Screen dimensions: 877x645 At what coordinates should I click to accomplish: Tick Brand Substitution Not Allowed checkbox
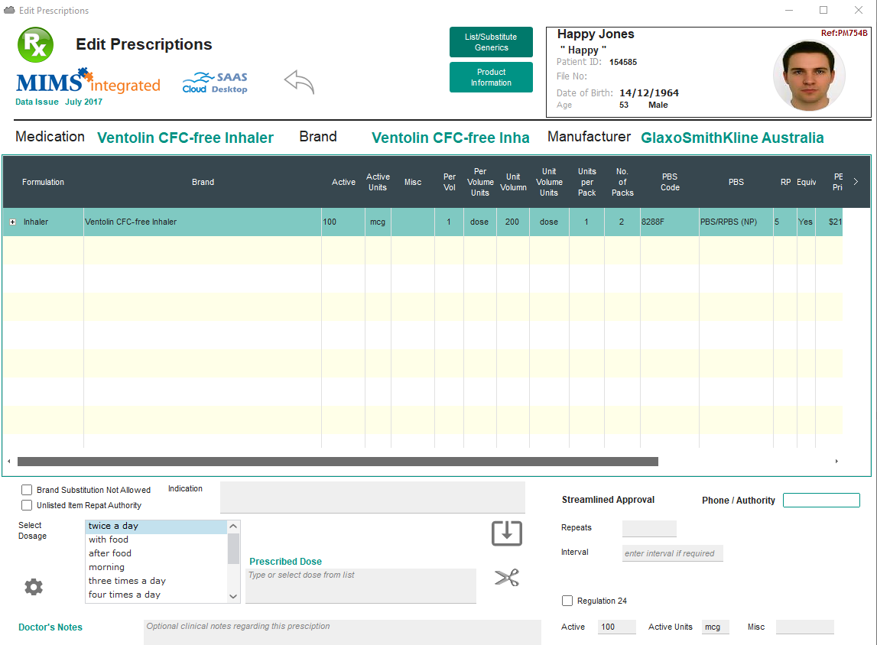26,490
